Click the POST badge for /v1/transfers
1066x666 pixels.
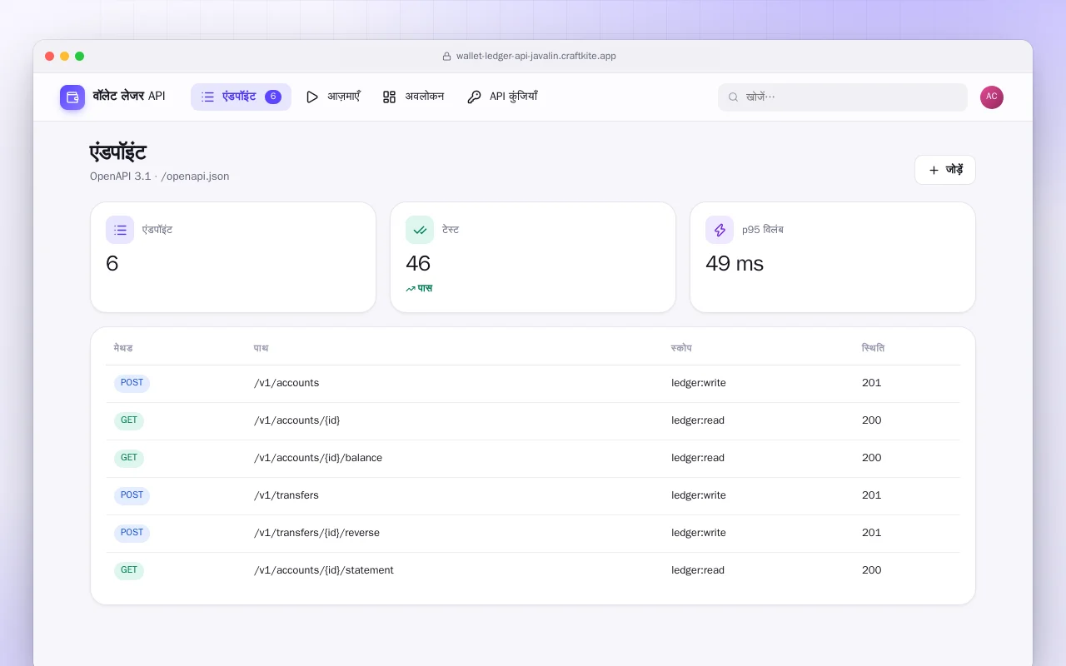coord(132,495)
